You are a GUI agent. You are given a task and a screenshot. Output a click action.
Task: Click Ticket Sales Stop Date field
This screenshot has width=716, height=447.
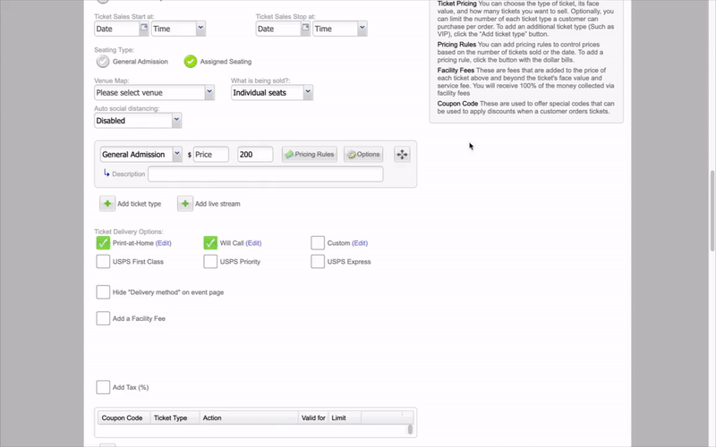(x=278, y=29)
